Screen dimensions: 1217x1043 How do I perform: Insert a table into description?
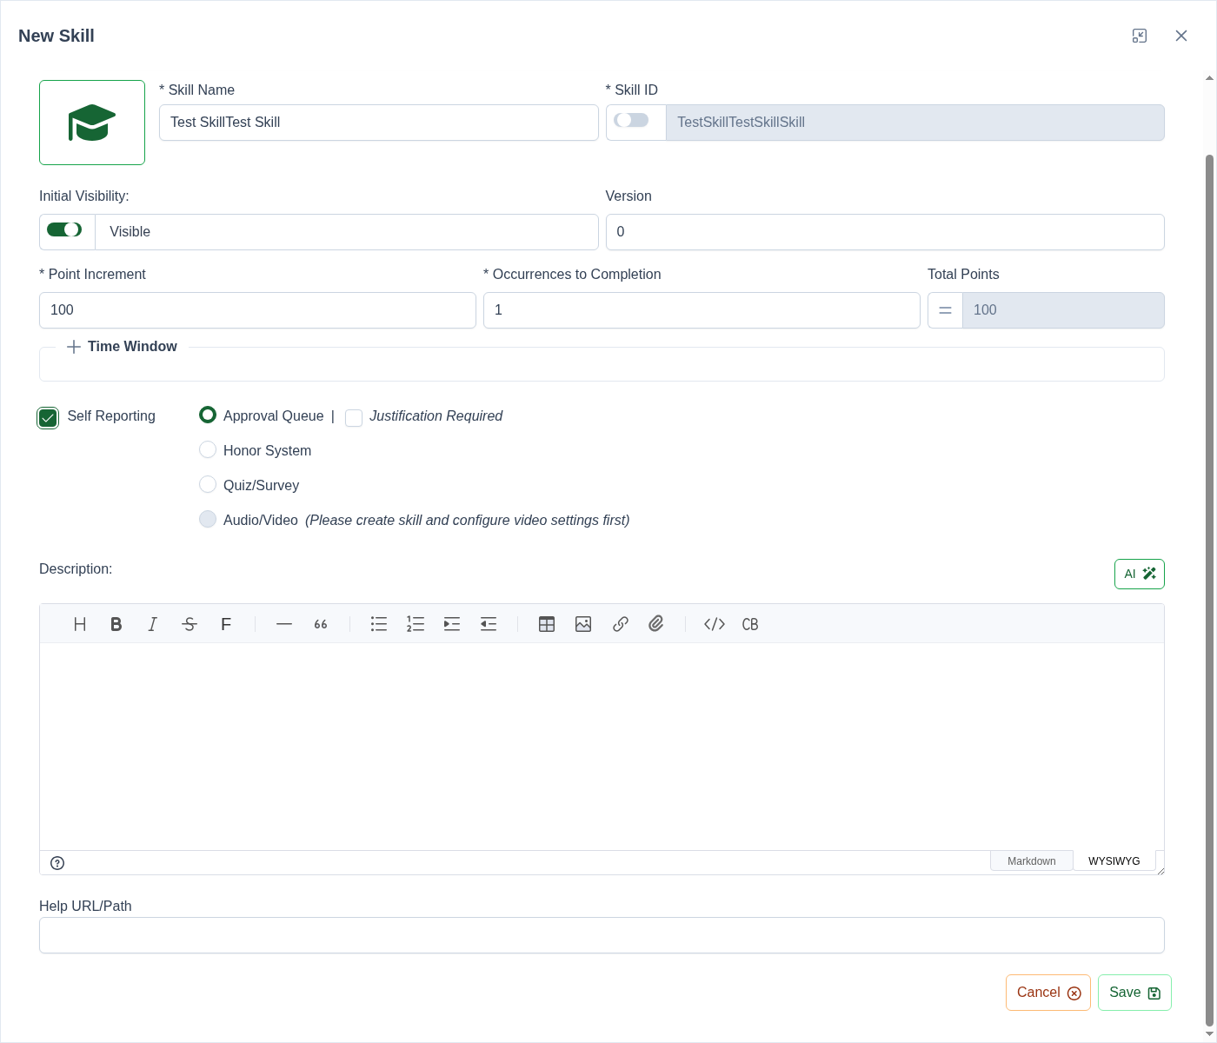(547, 624)
